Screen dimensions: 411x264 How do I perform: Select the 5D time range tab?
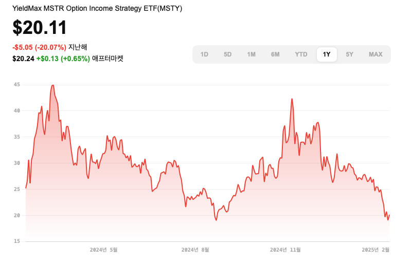click(227, 54)
